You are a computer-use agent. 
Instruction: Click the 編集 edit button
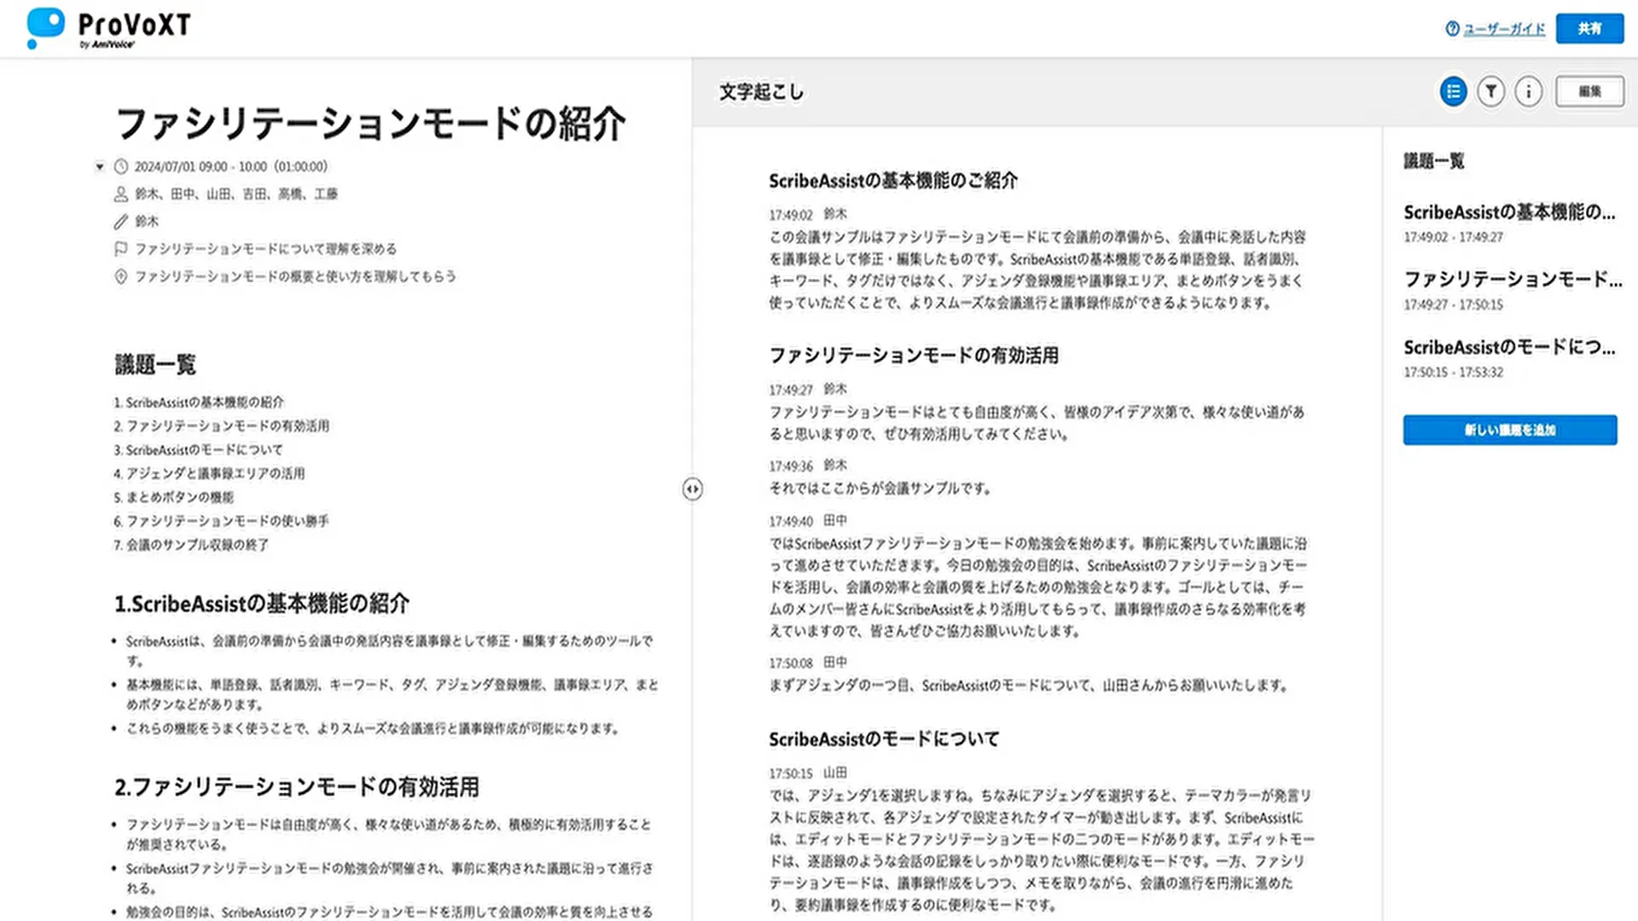1589,91
